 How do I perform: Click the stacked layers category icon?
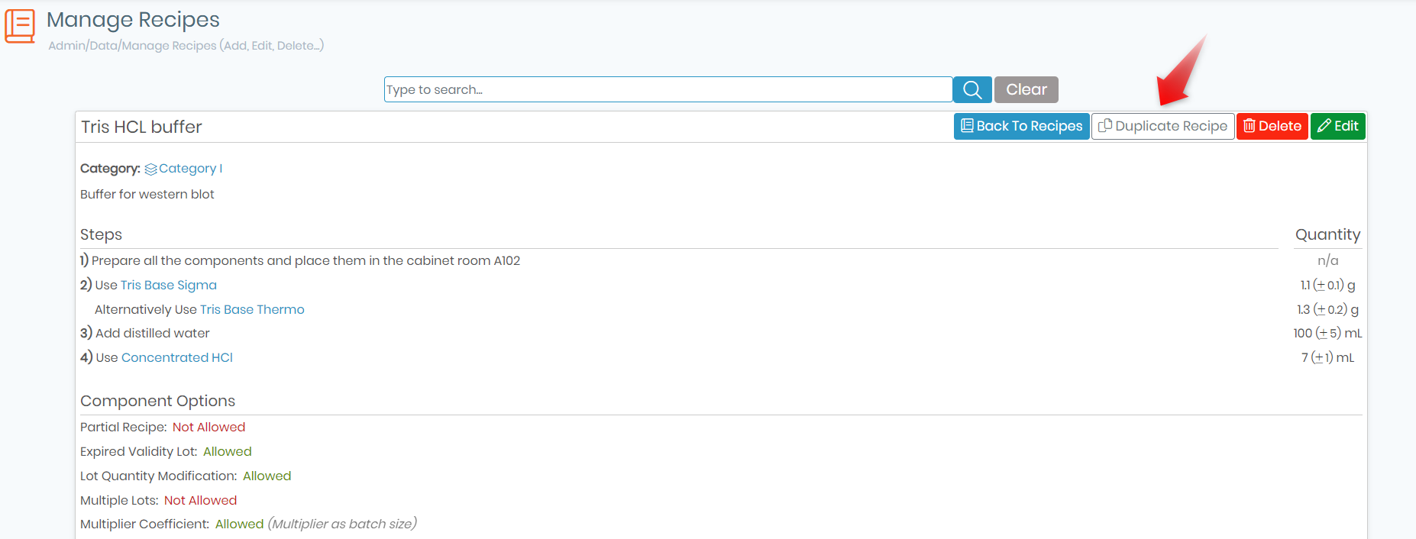pyautogui.click(x=150, y=169)
